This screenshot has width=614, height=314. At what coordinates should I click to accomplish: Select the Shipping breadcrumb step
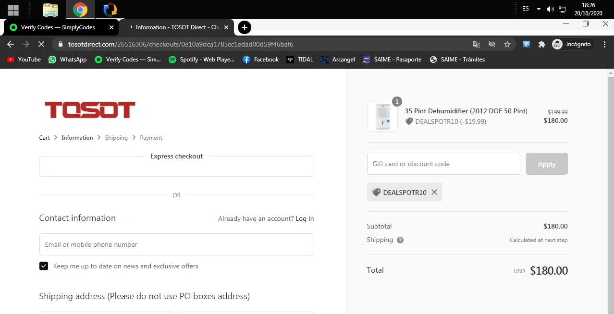pyautogui.click(x=116, y=138)
